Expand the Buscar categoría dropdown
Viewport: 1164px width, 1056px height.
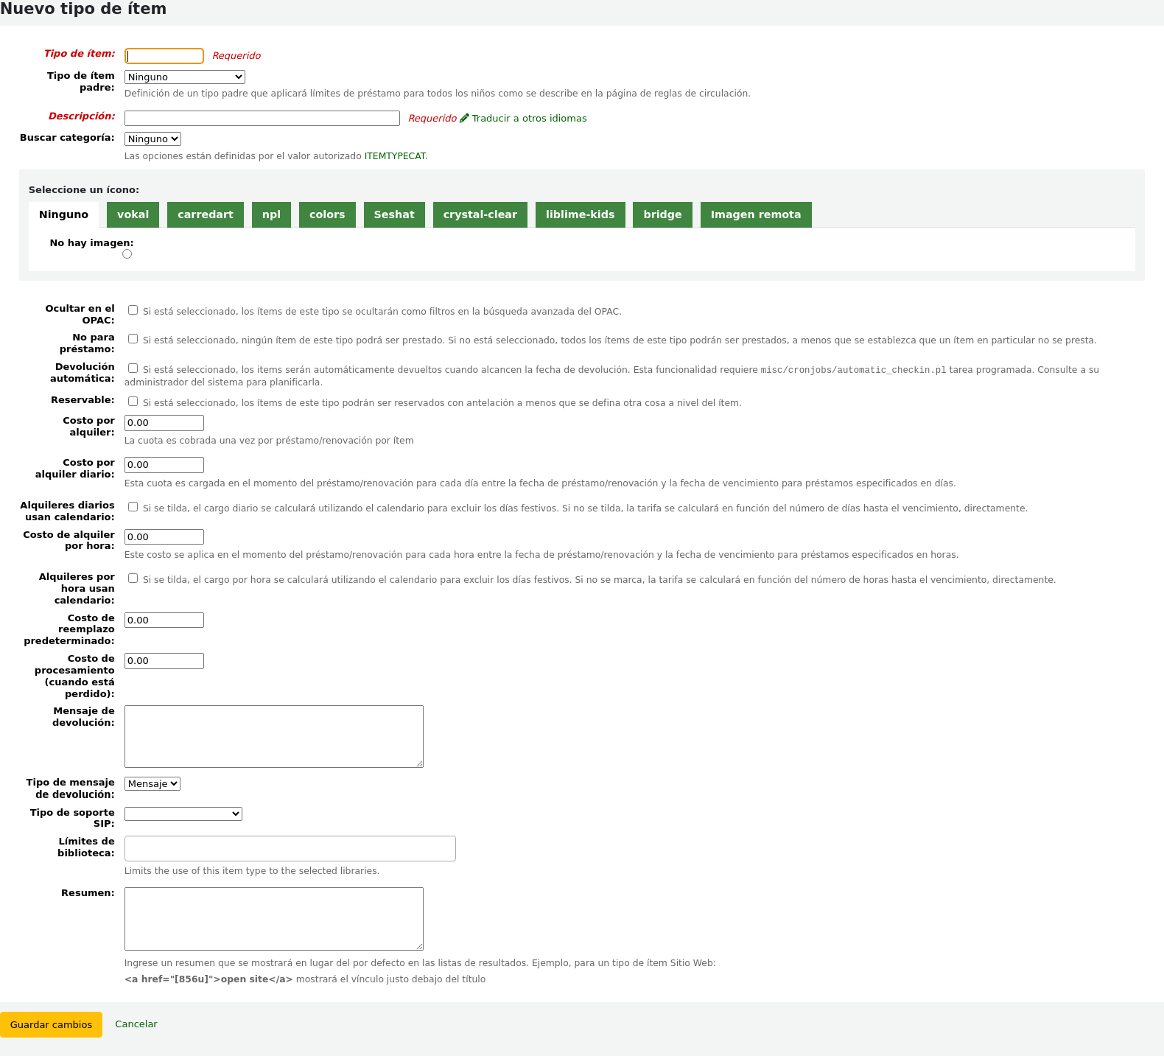point(152,139)
